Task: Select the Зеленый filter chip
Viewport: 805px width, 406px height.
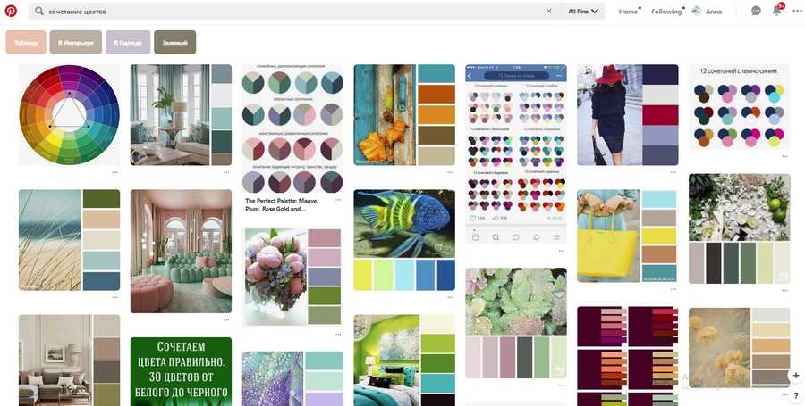Action: [175, 42]
